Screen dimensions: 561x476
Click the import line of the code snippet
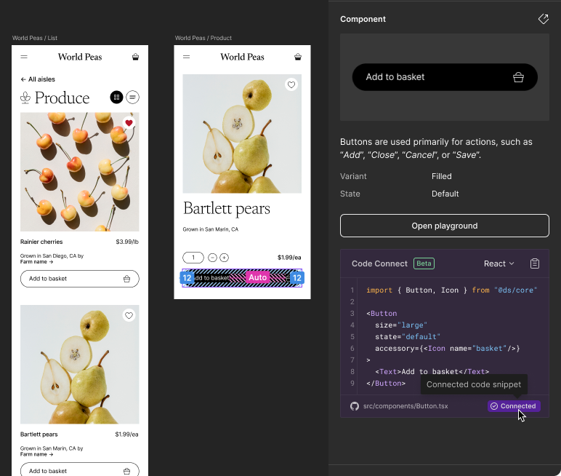pyautogui.click(x=451, y=290)
